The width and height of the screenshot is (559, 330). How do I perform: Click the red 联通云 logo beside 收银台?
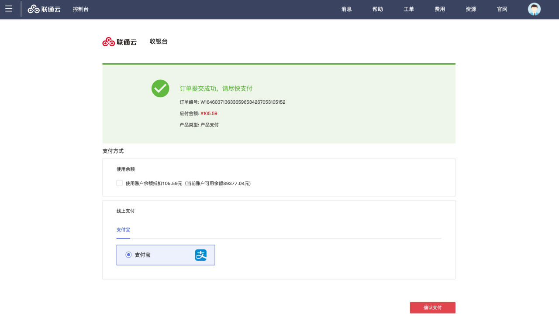click(120, 42)
